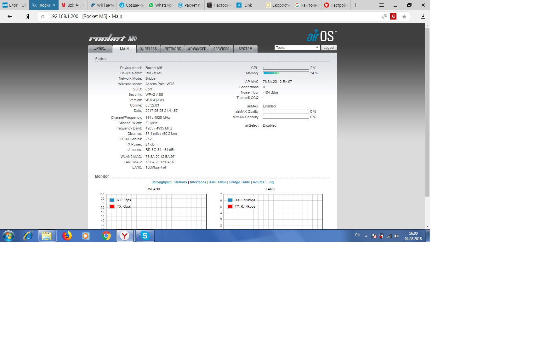Viewport: 551px width, 356px height.
Task: Launch Chrome from taskbar
Action: [x=106, y=236]
